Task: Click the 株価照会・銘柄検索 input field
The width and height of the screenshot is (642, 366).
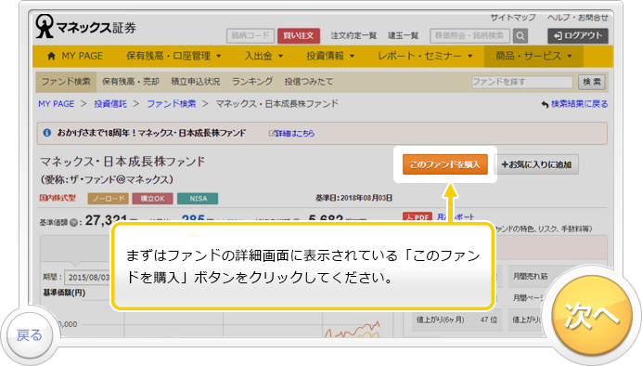Action: [469, 35]
